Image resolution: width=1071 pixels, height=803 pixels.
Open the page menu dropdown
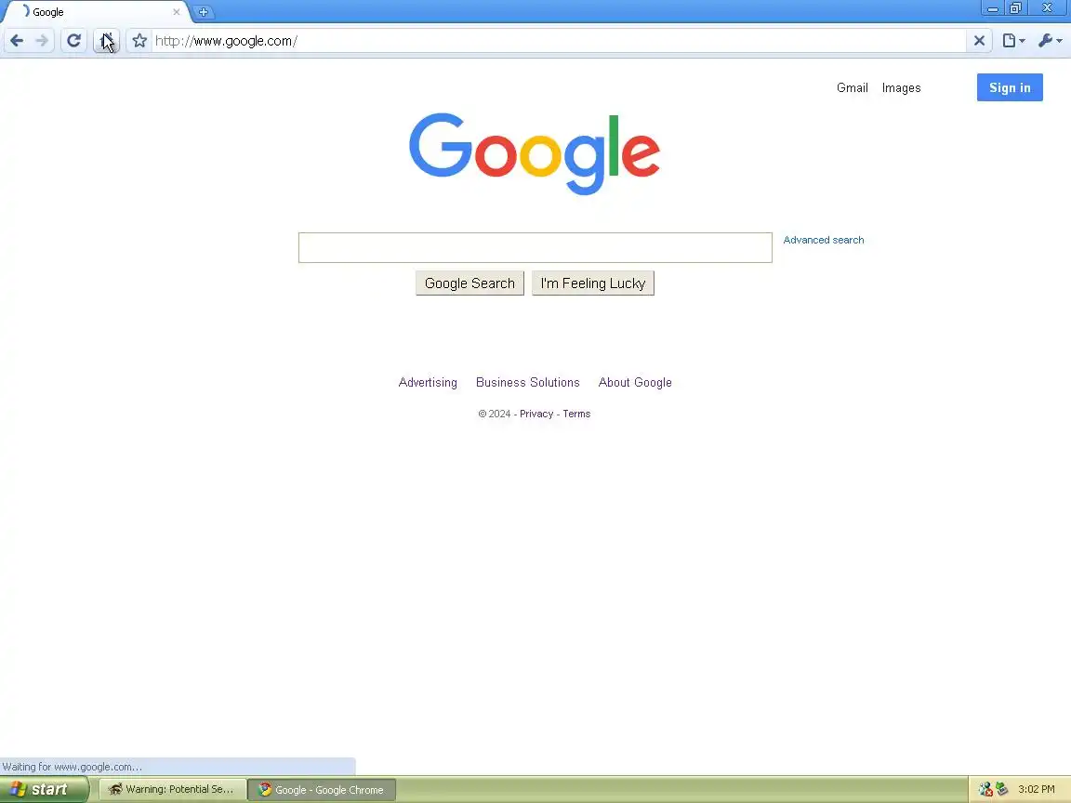coord(1013,41)
